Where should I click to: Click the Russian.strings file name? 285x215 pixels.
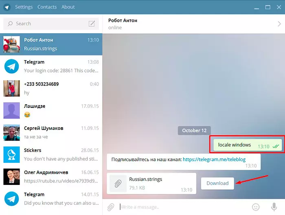click(146, 179)
